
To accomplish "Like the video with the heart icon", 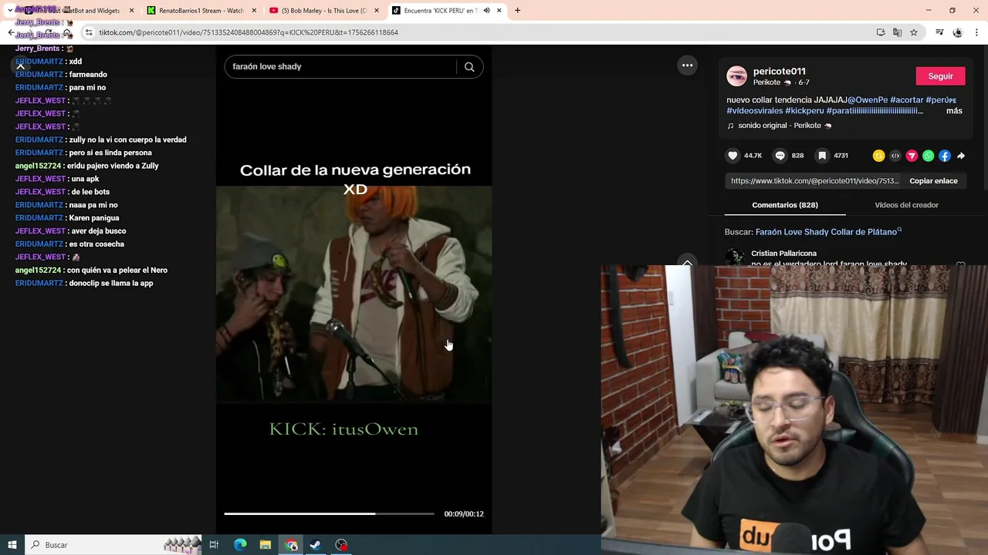I will click(x=733, y=156).
